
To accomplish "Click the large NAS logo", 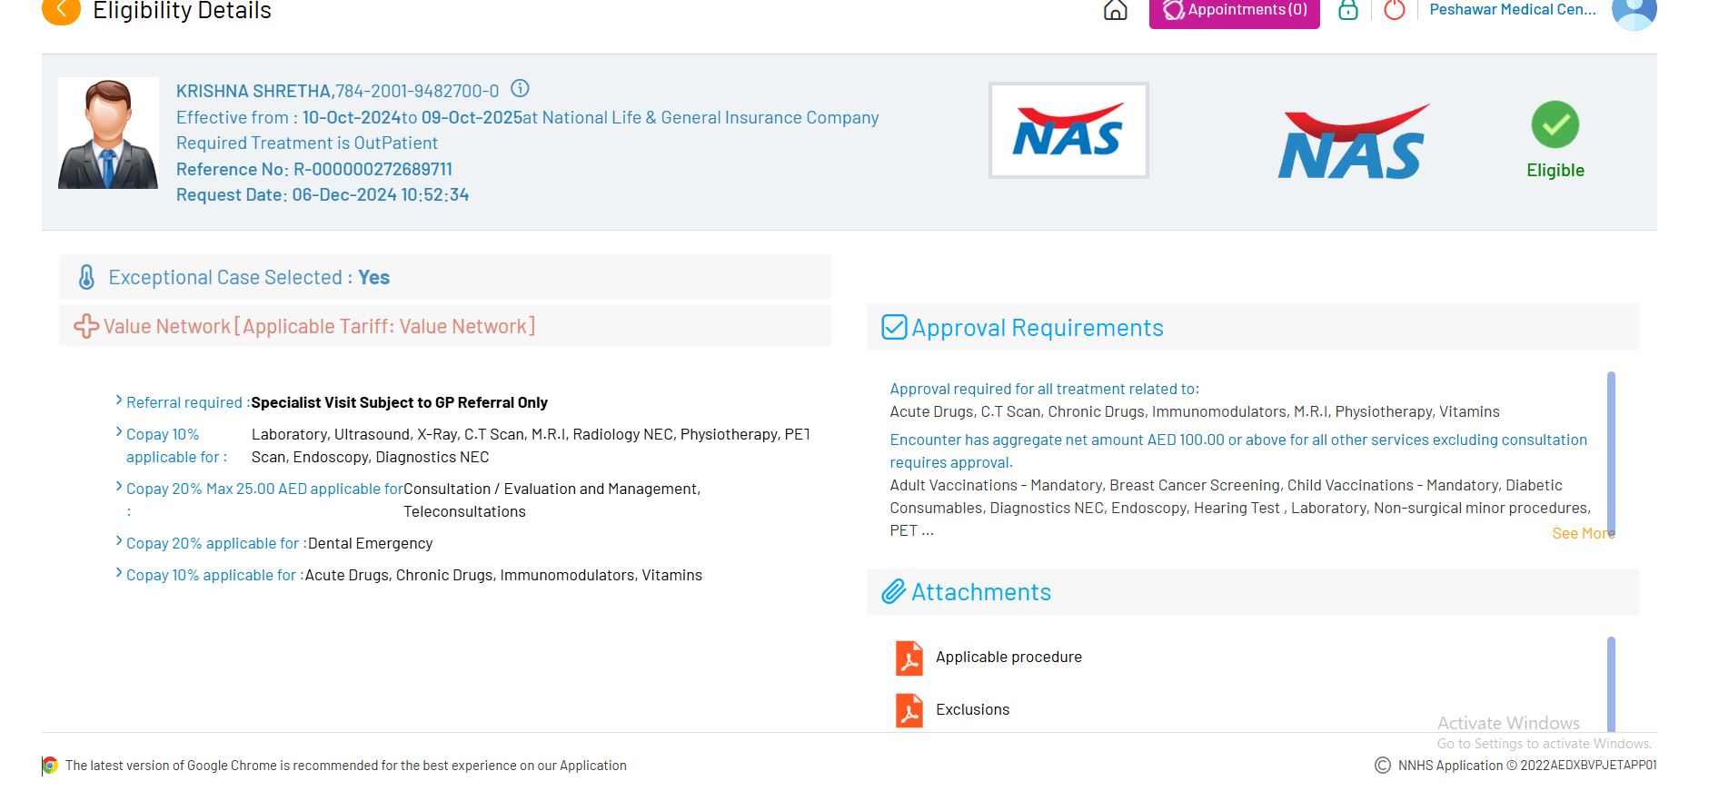I will pos(1353,142).
